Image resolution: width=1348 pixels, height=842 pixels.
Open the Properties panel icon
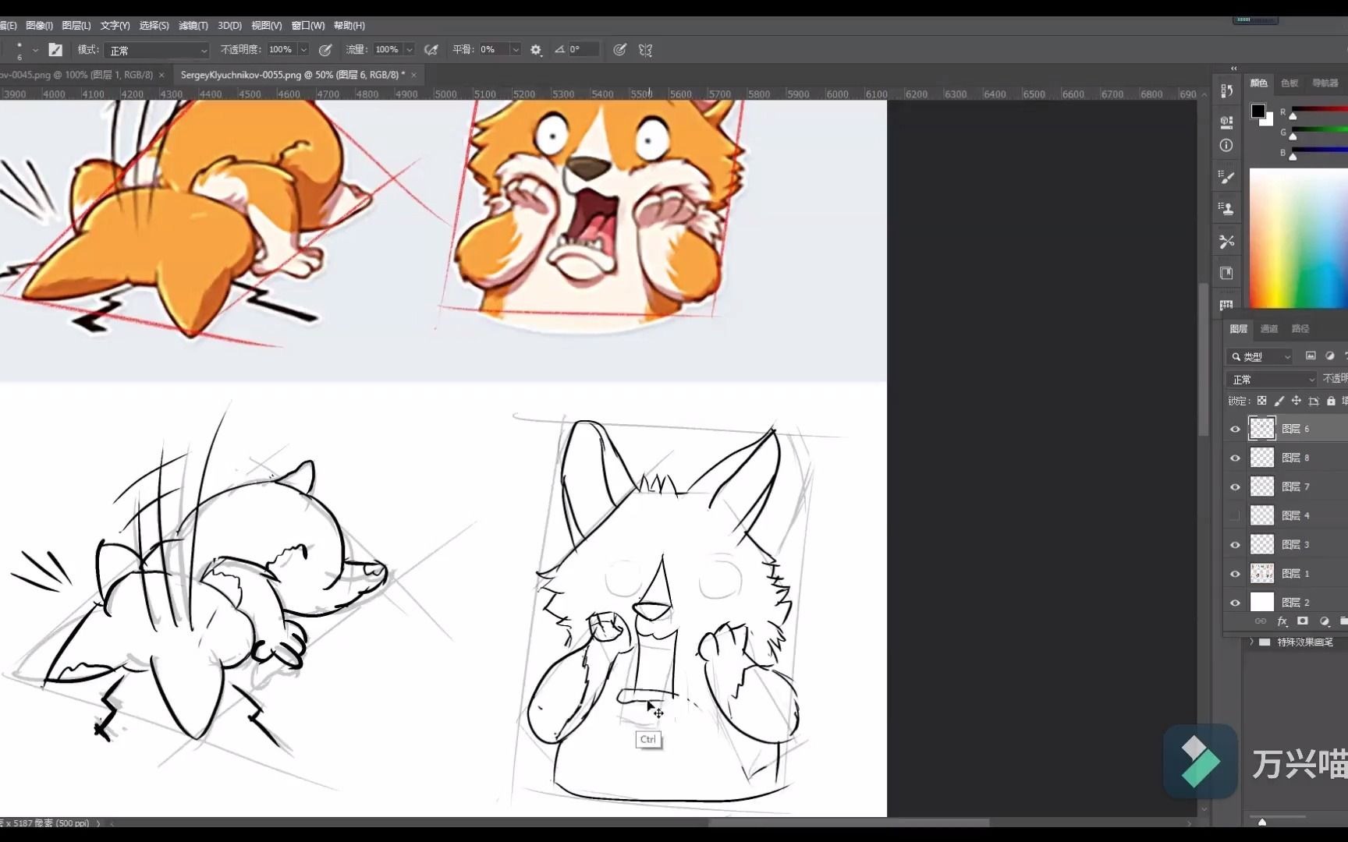1226,122
